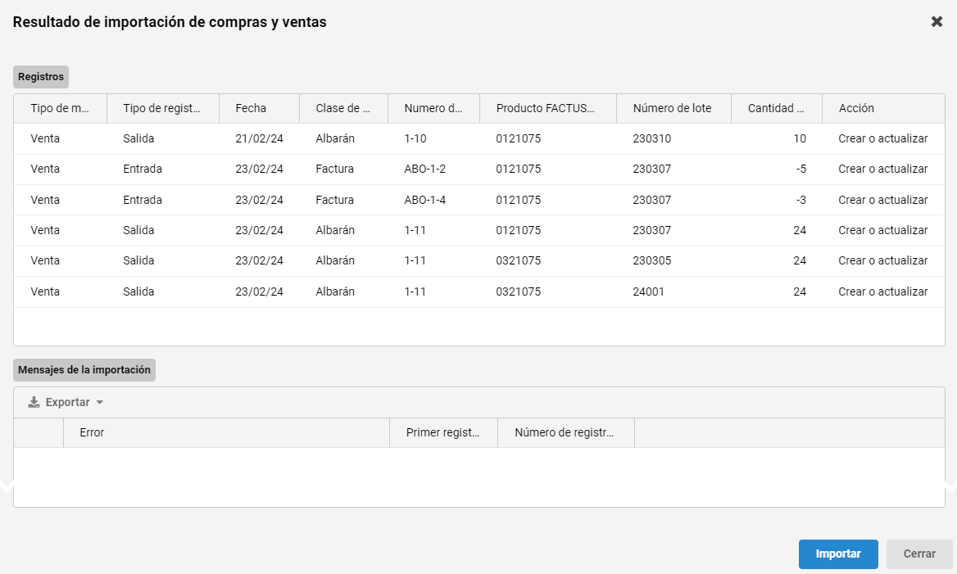
Task: Sort by Número de lote column header
Action: [x=674, y=109]
